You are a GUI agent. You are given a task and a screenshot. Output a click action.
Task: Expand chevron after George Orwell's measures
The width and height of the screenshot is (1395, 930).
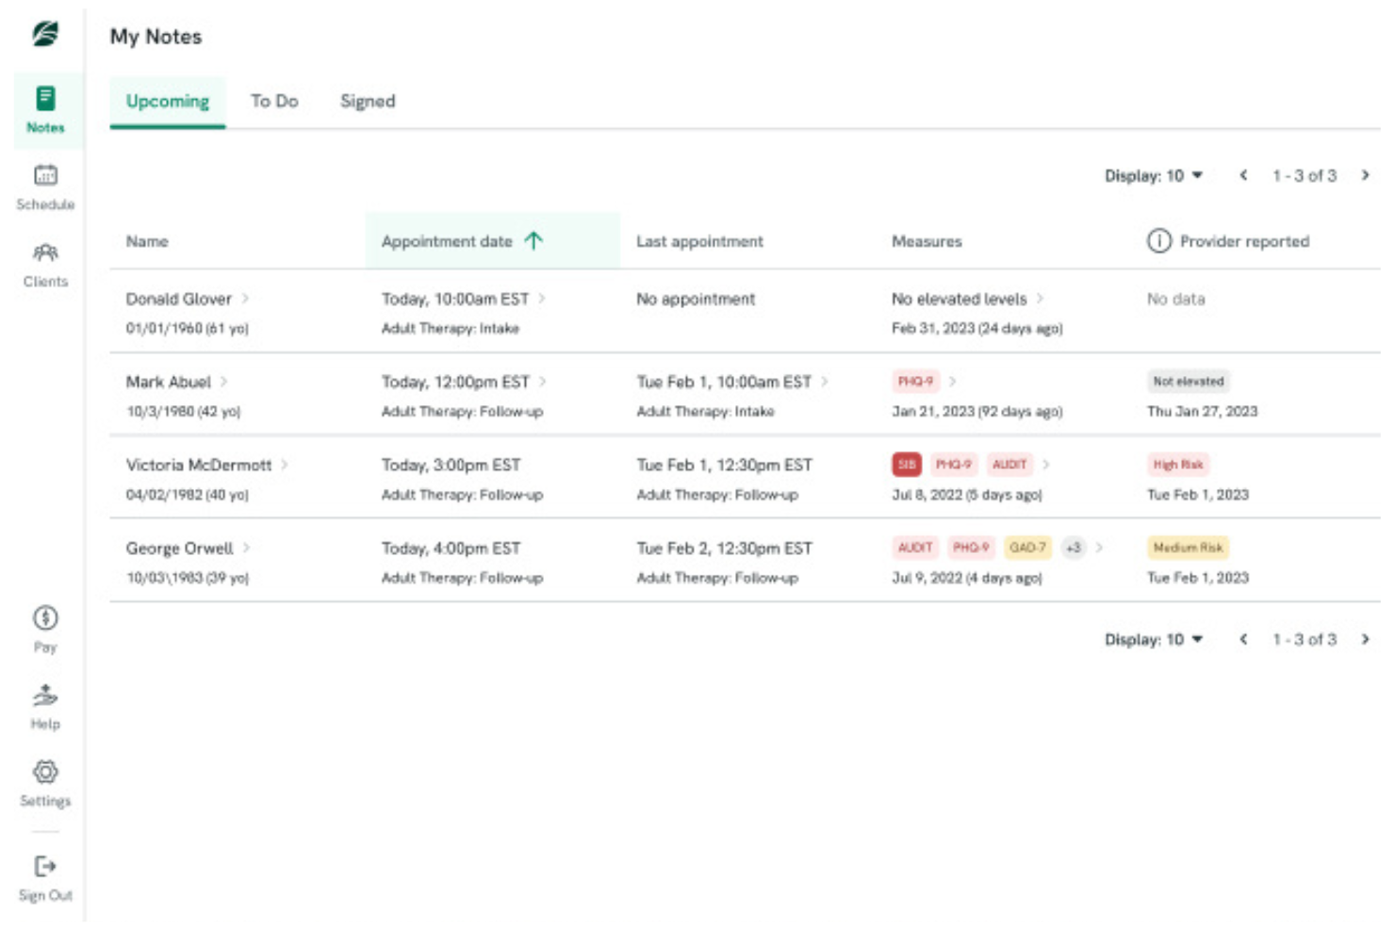point(1099,547)
